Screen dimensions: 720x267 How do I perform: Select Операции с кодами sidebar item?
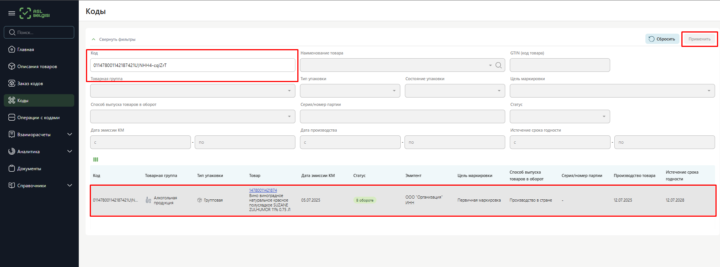tap(38, 118)
